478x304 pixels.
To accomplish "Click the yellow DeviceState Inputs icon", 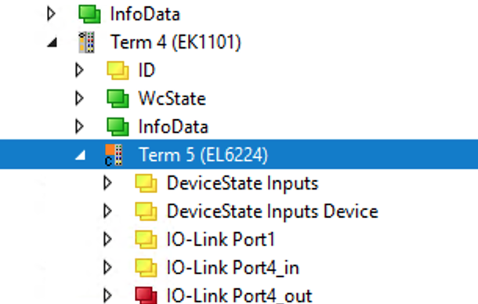I will 146,183.
